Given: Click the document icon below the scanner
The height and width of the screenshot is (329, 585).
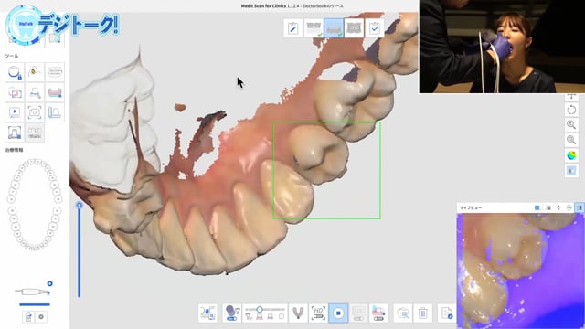Looking at the screenshot, I should point(28,317).
